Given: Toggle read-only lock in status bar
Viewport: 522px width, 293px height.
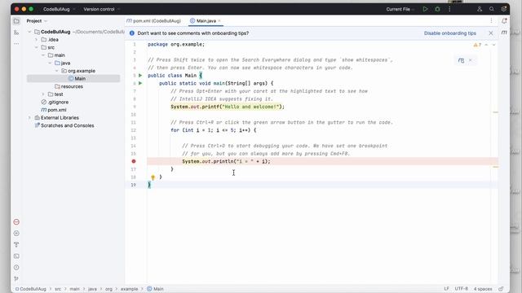Looking at the screenshot, I should [501, 289].
